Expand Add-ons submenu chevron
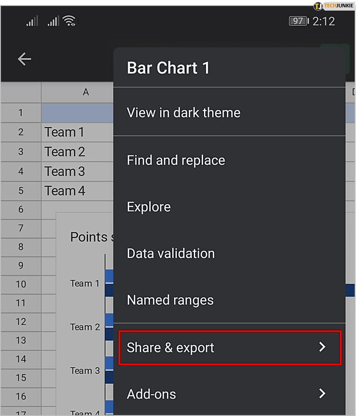Image resolution: width=357 pixels, height=416 pixels. point(322,394)
